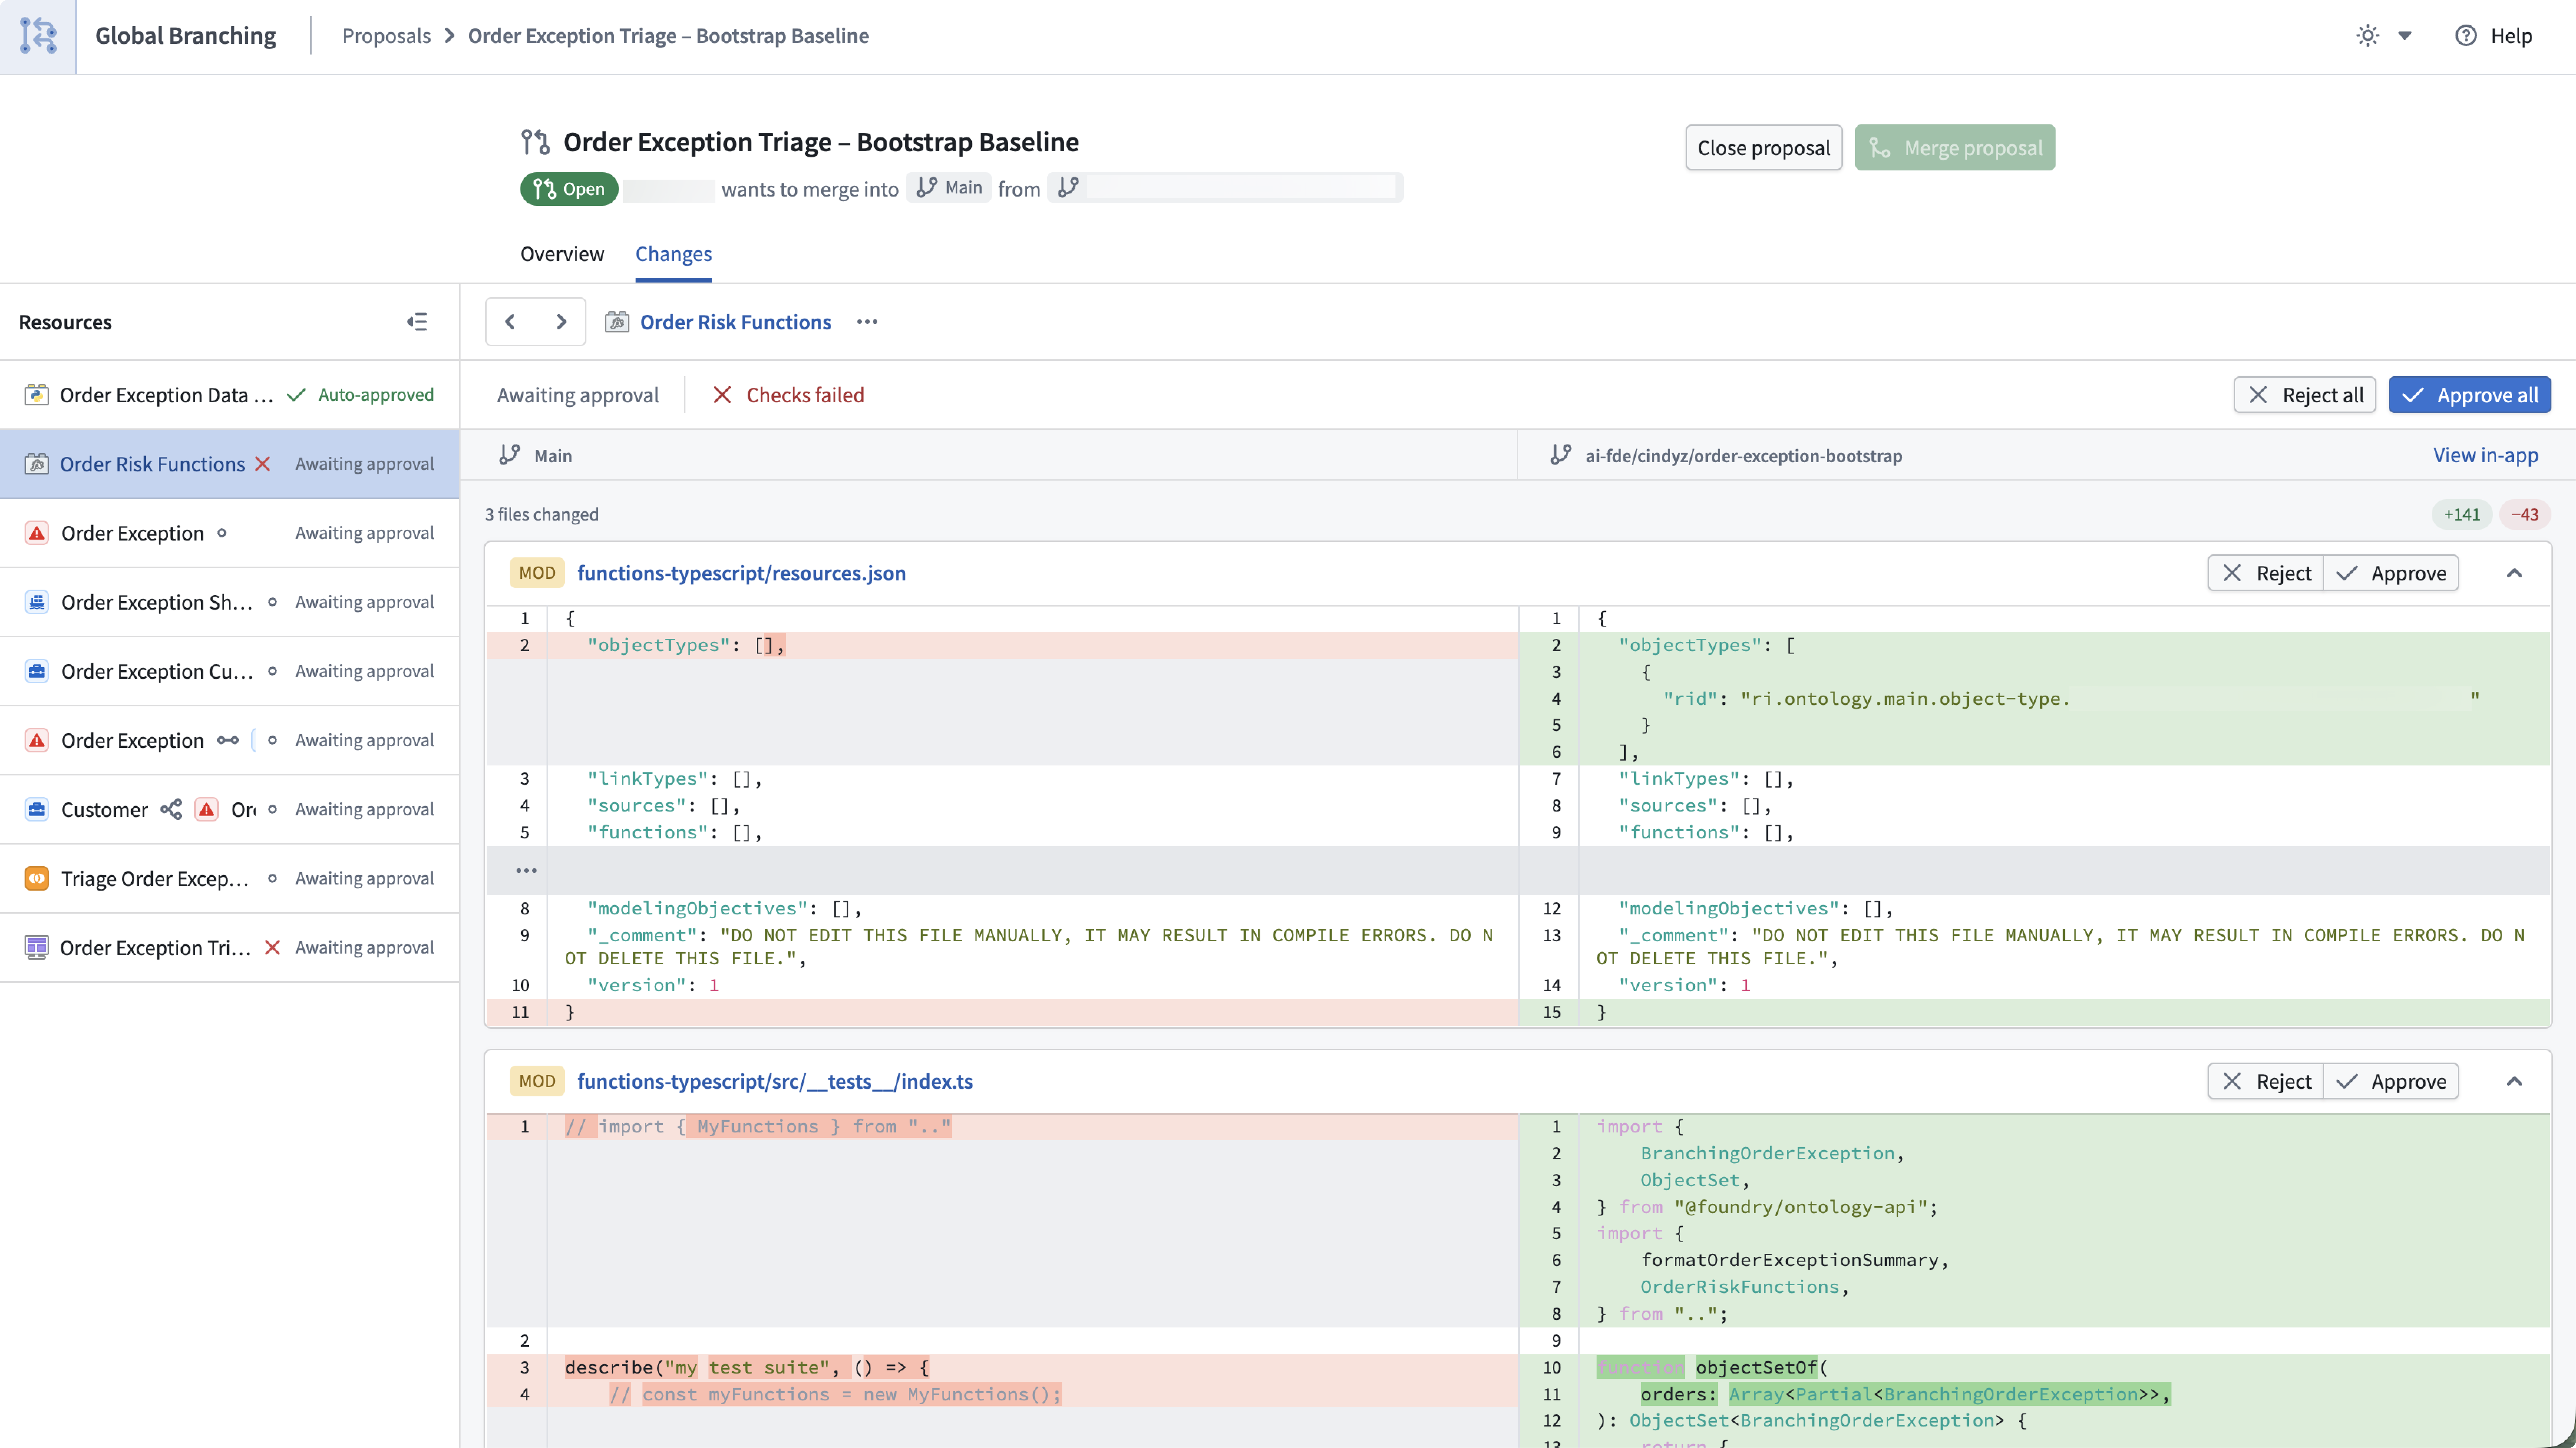Go to next resource arrow

point(561,322)
